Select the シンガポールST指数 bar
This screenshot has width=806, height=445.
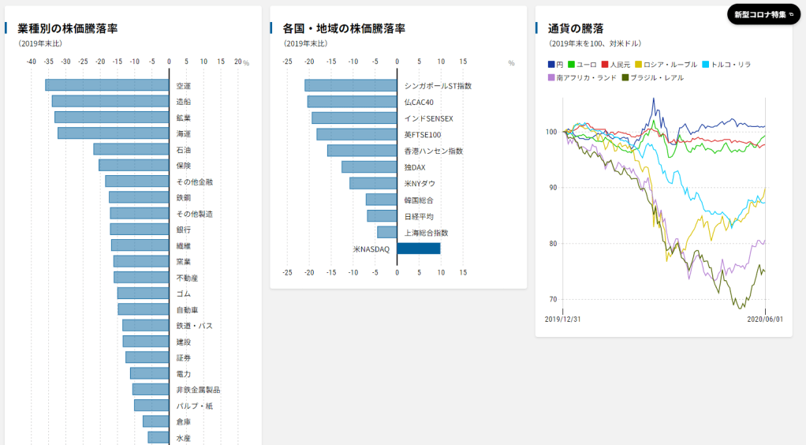(x=350, y=85)
